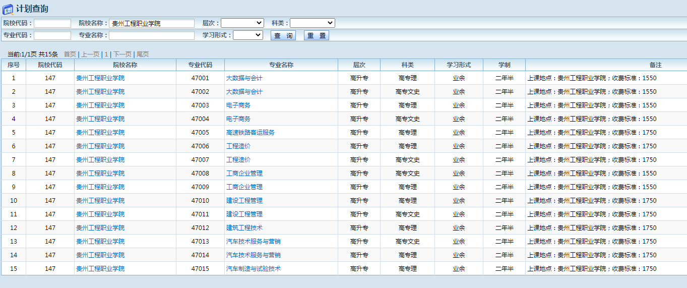Click the 备注 column header
Image resolution: width=687 pixels, height=288 pixels.
[655, 65]
